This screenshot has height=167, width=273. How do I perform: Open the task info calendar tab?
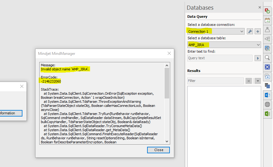click(x=267, y=21)
